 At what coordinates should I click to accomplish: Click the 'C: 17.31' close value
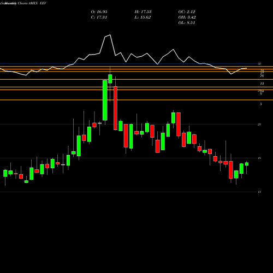[99, 17]
